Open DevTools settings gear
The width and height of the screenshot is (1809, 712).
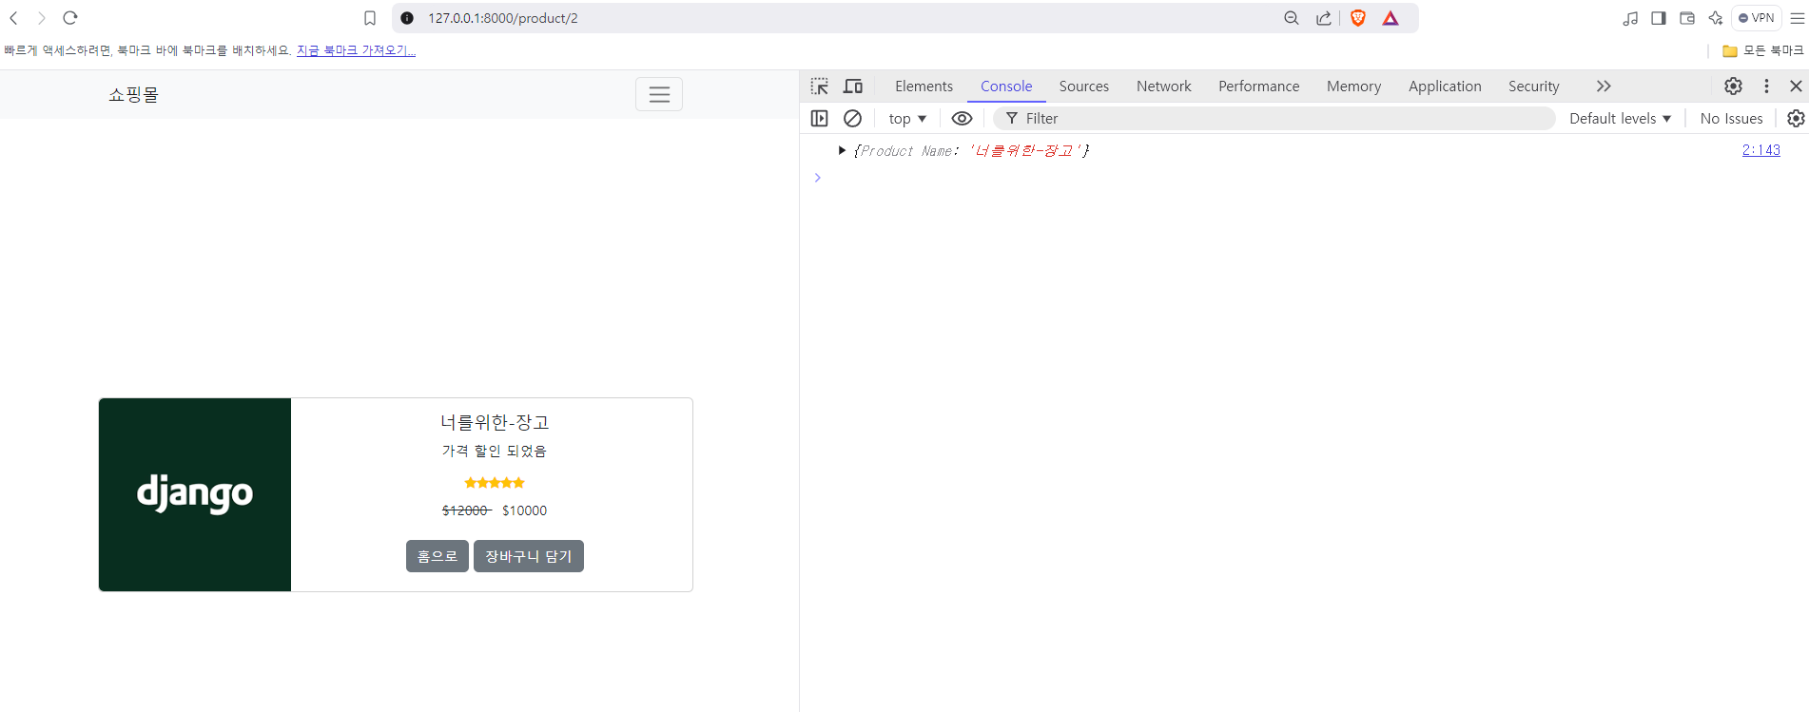click(x=1734, y=87)
